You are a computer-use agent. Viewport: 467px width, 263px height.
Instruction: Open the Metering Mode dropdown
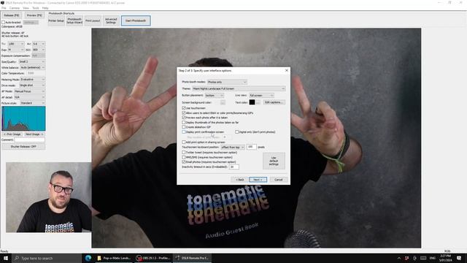pos(32,80)
